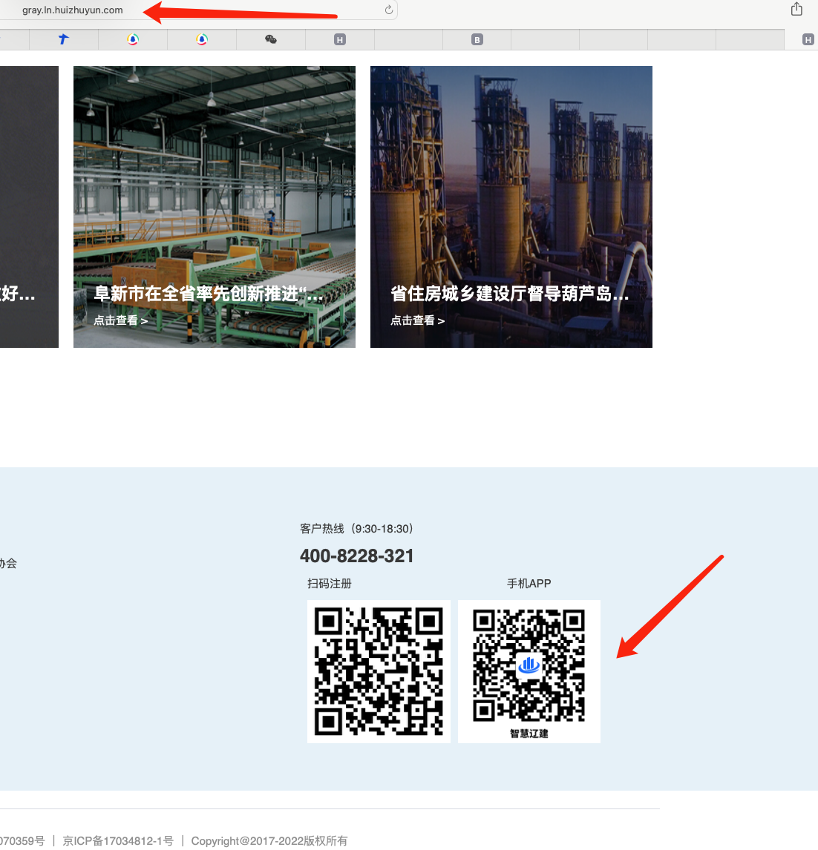This screenshot has height=850, width=818.
Task: Click the partially visible dark card ending in 好…
Action: (x=29, y=206)
